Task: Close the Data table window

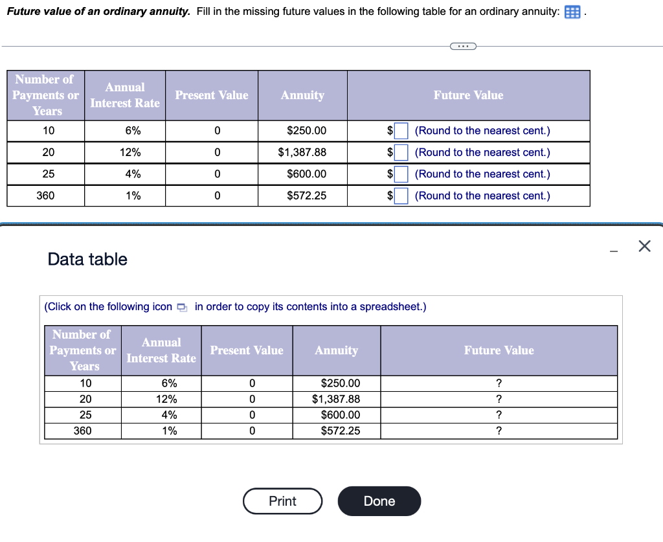Action: pyautogui.click(x=644, y=246)
